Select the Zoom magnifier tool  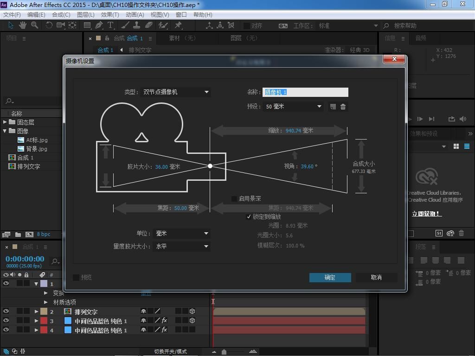(x=34, y=25)
